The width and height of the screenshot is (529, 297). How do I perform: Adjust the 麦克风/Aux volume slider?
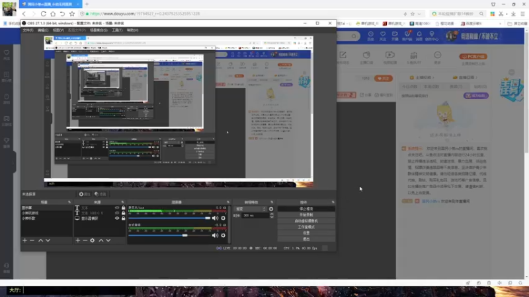[169, 218]
